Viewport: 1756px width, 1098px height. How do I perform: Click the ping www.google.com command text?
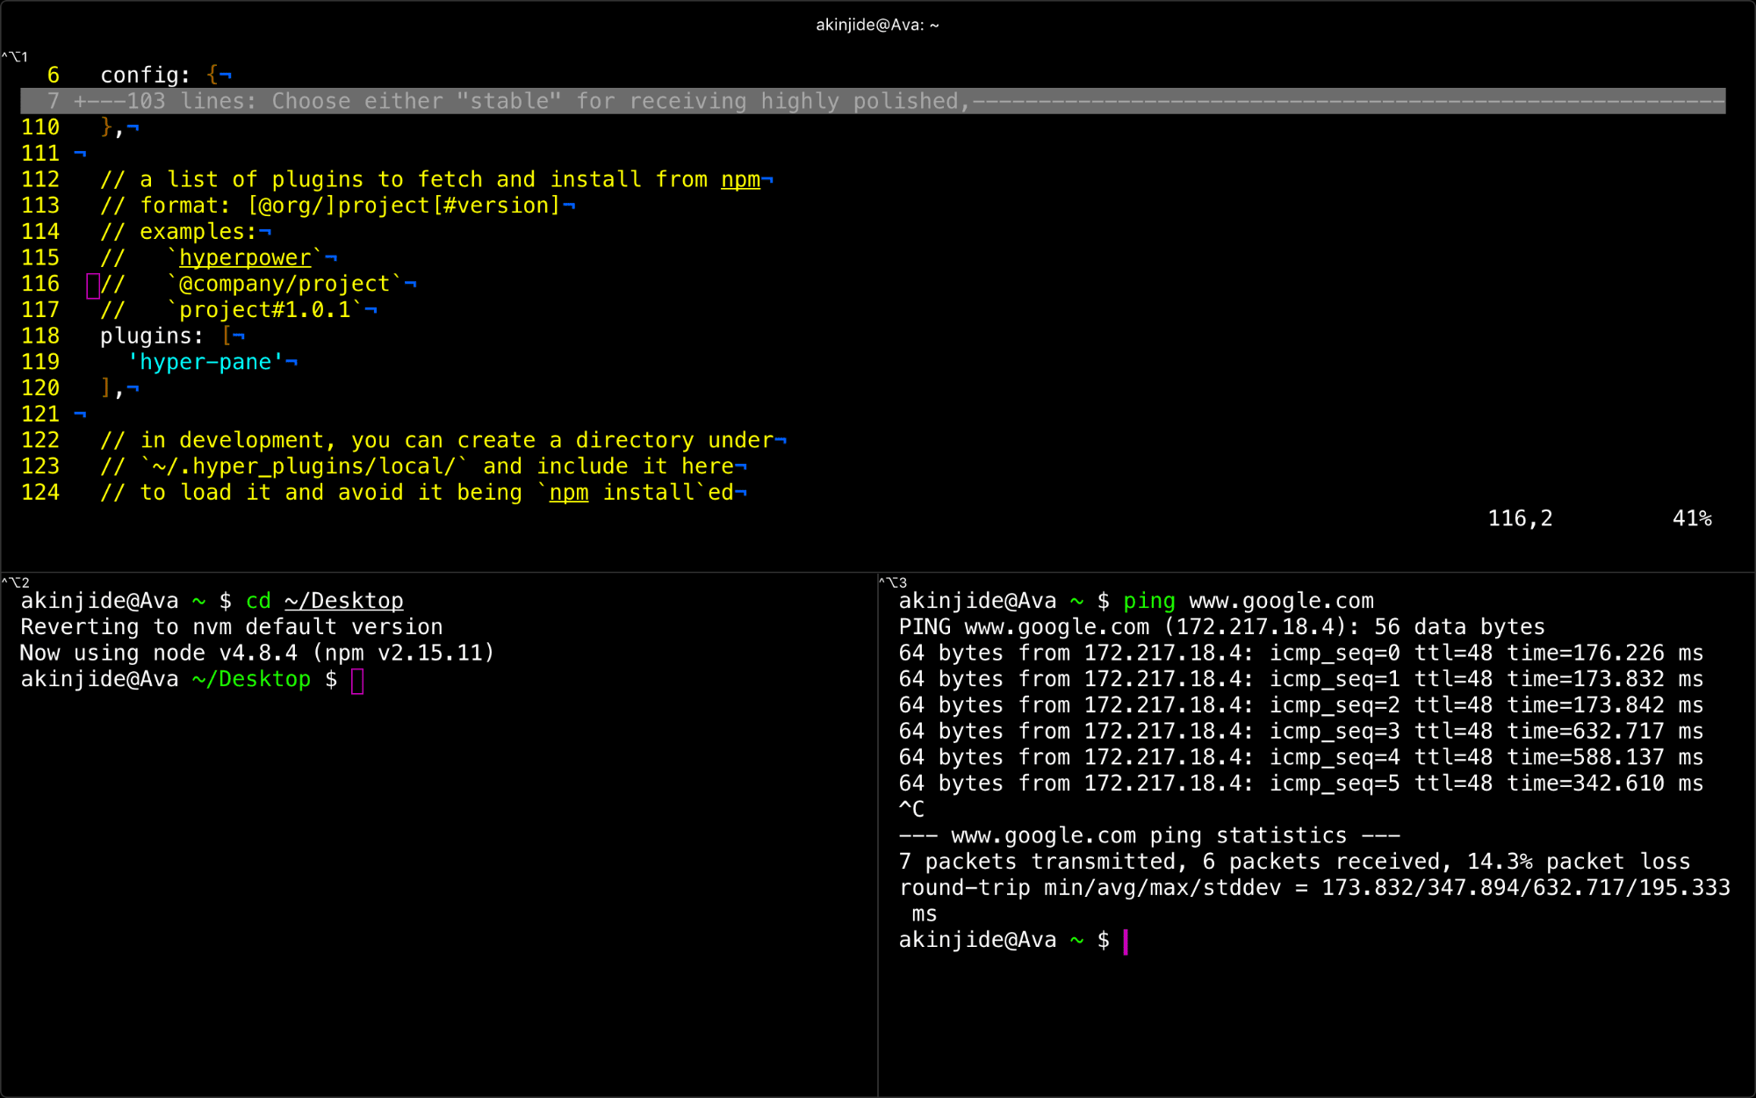click(1248, 601)
